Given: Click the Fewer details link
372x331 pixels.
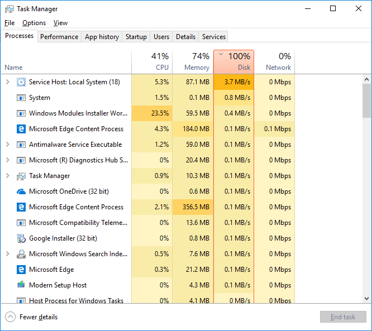Looking at the screenshot, I should (39, 317).
